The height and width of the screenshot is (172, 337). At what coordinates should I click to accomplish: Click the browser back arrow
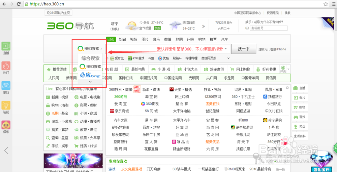(5, 4)
